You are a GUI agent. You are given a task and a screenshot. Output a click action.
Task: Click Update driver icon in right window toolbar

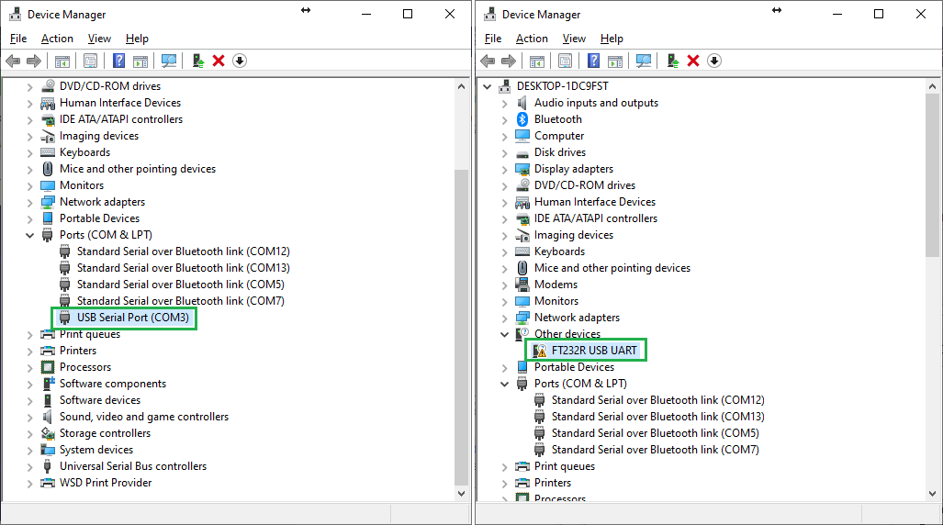[672, 61]
